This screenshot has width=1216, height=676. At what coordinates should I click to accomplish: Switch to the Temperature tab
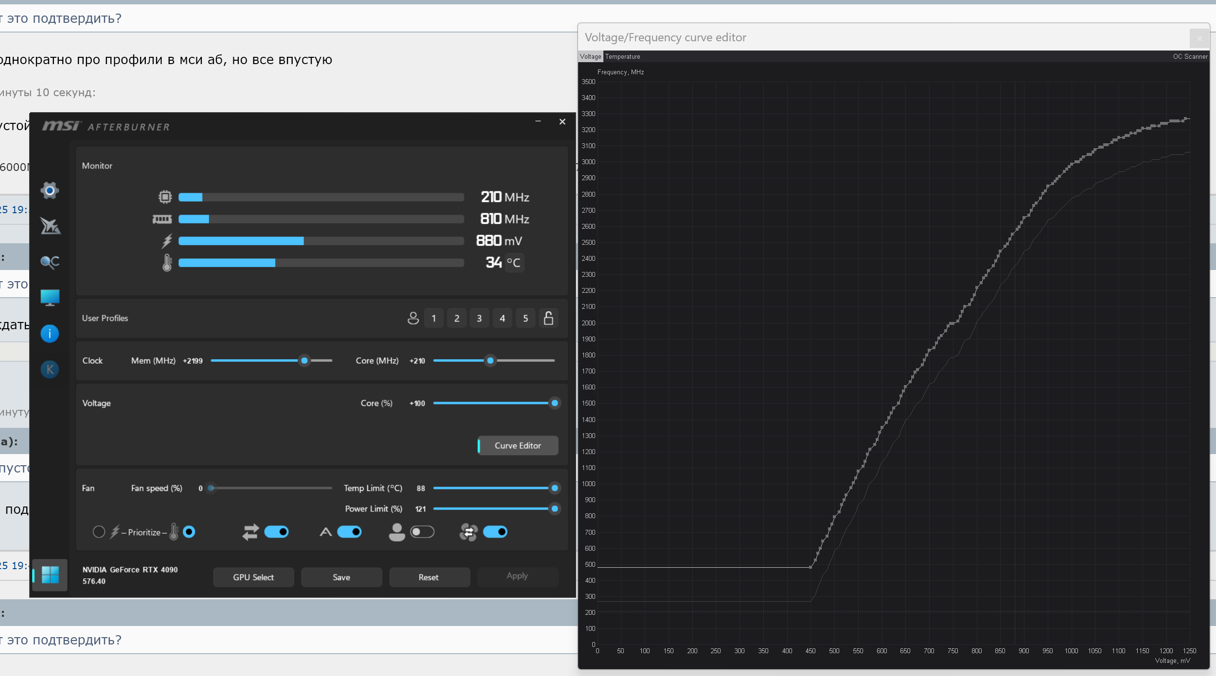[x=622, y=56]
